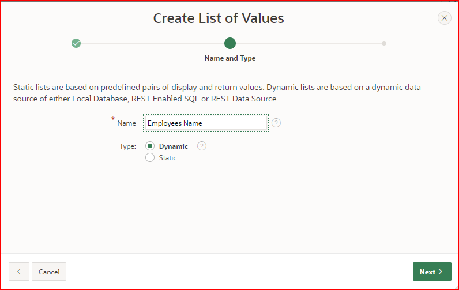Click the current Name and Type step circle

click(230, 43)
